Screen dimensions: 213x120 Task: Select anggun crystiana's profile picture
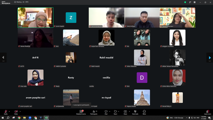[177, 38]
